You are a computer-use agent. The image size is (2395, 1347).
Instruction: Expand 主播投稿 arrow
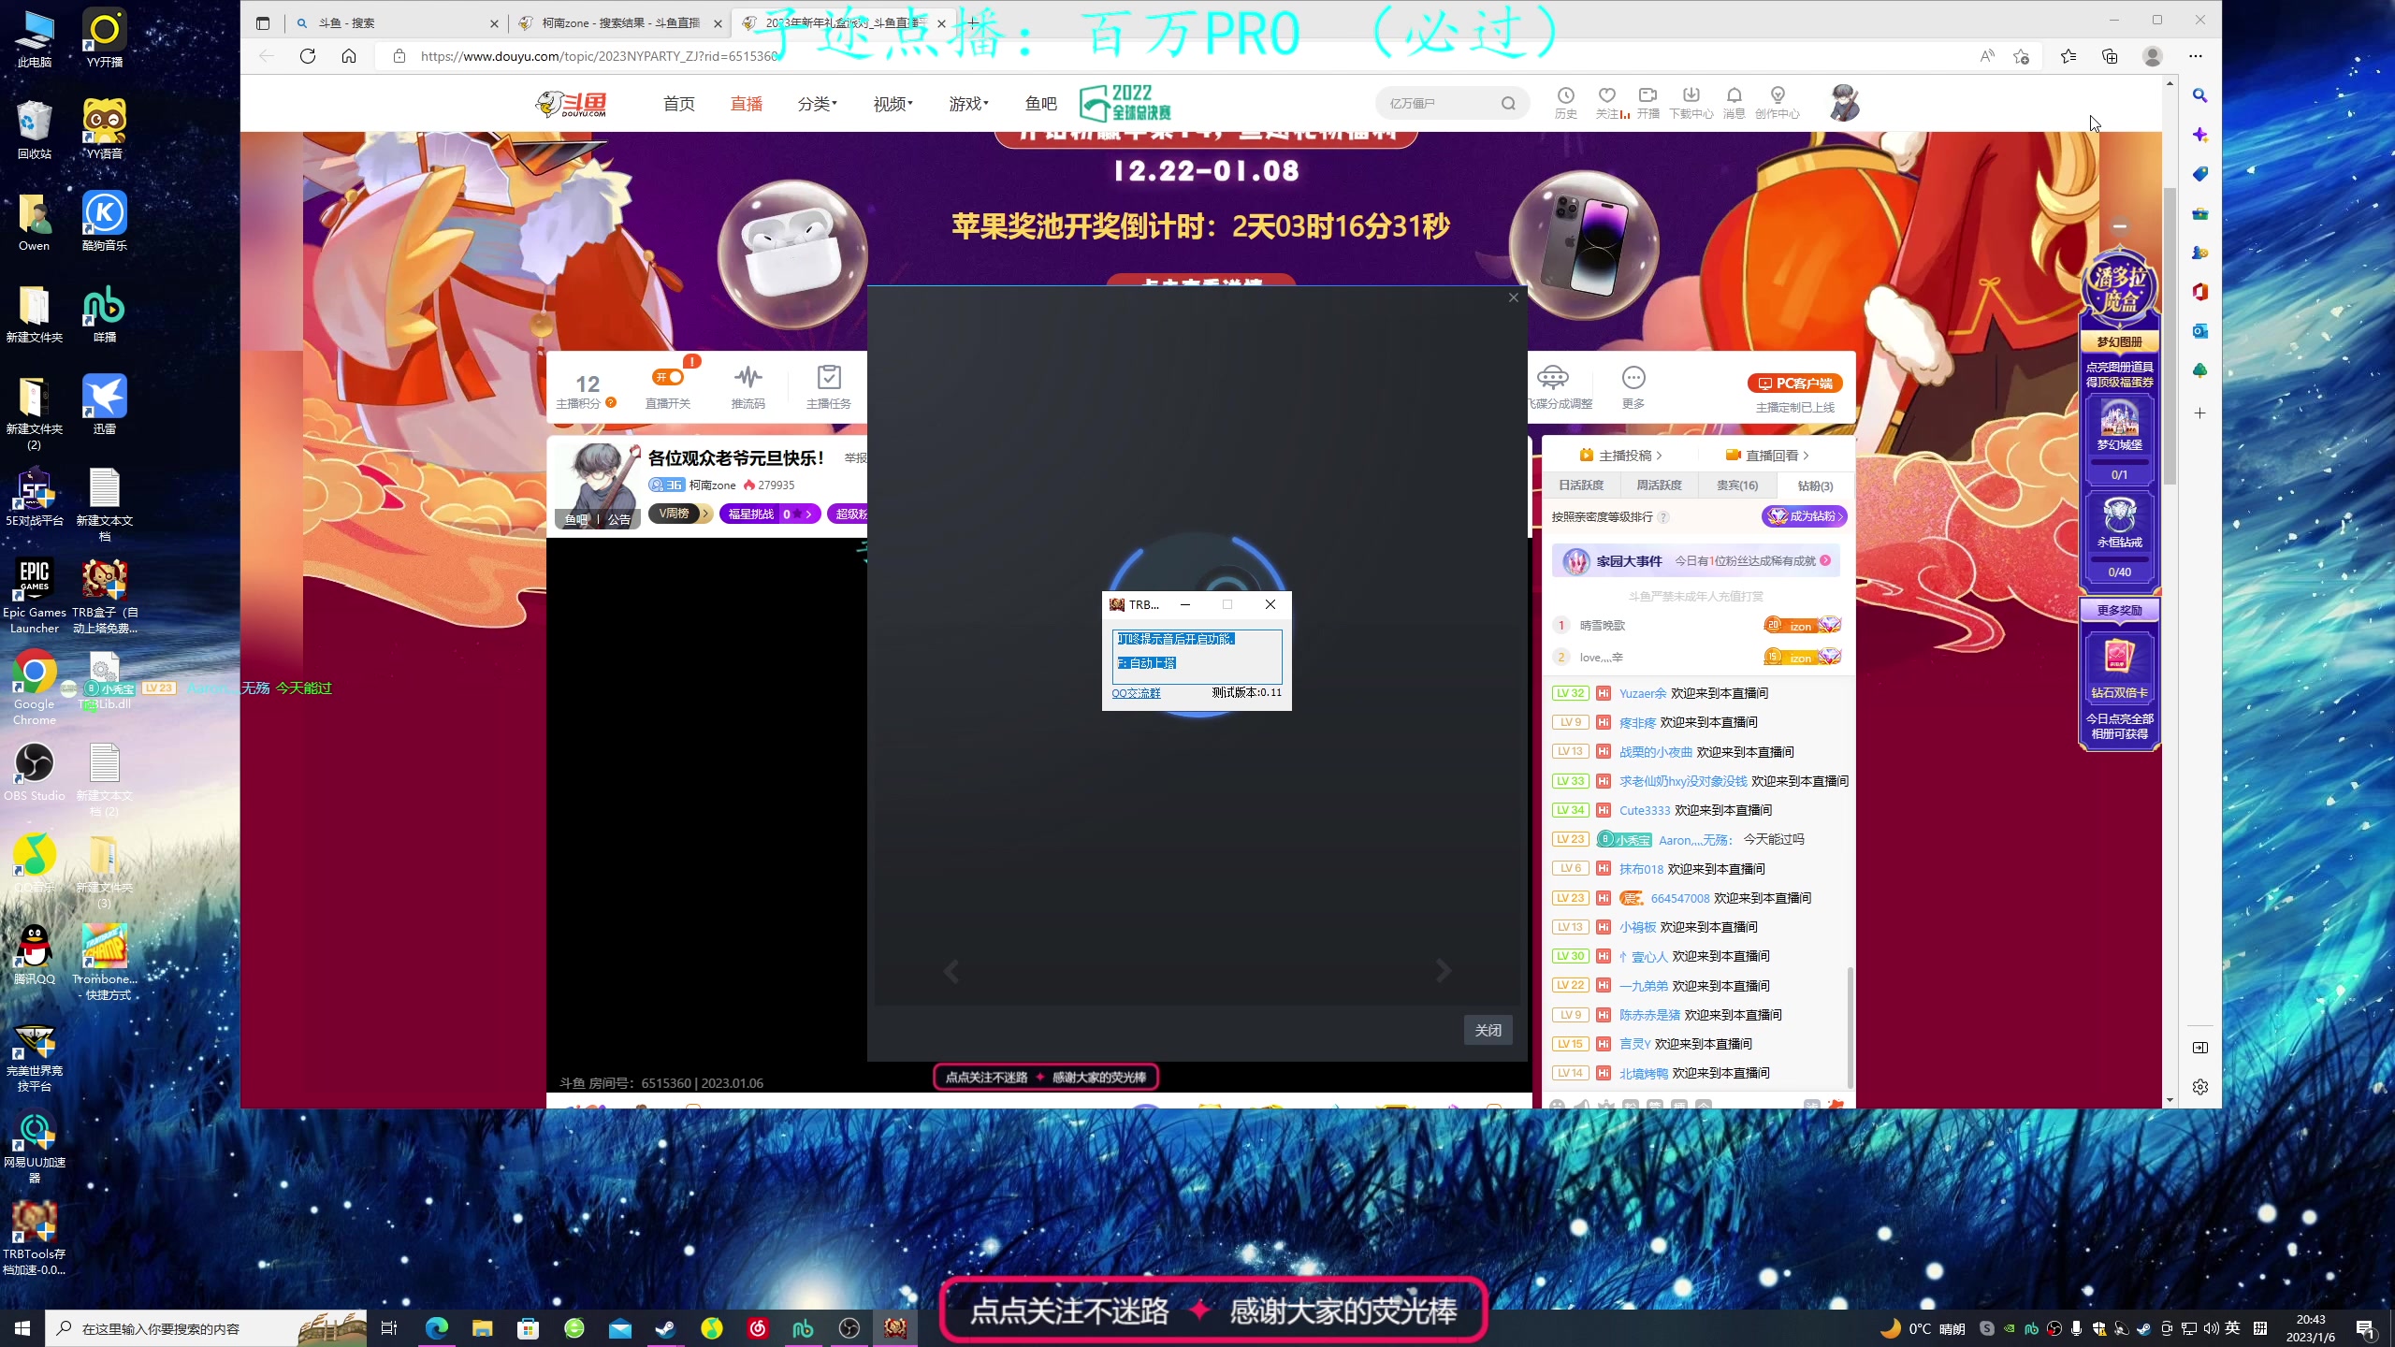pos(1659,456)
